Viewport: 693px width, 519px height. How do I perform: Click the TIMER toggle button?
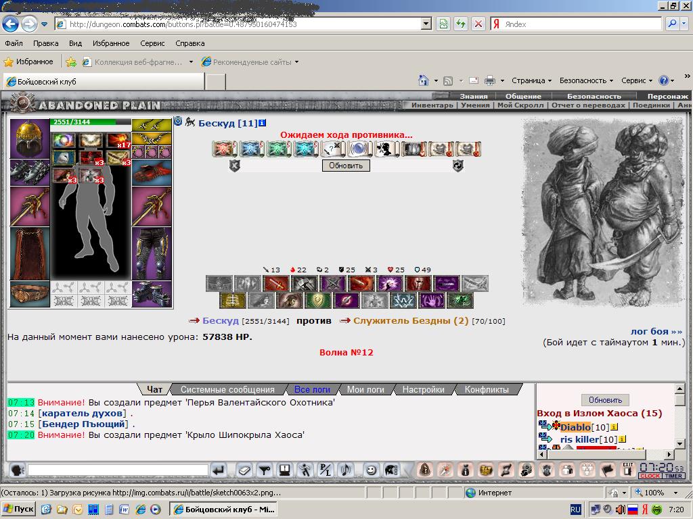coord(673,476)
